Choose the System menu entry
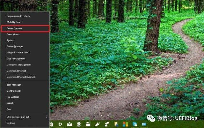This screenshot has width=204, height=128. click(x=25, y=41)
